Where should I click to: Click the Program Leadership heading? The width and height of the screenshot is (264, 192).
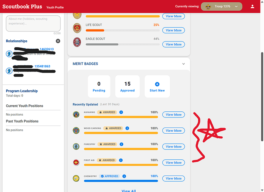tap(22, 91)
